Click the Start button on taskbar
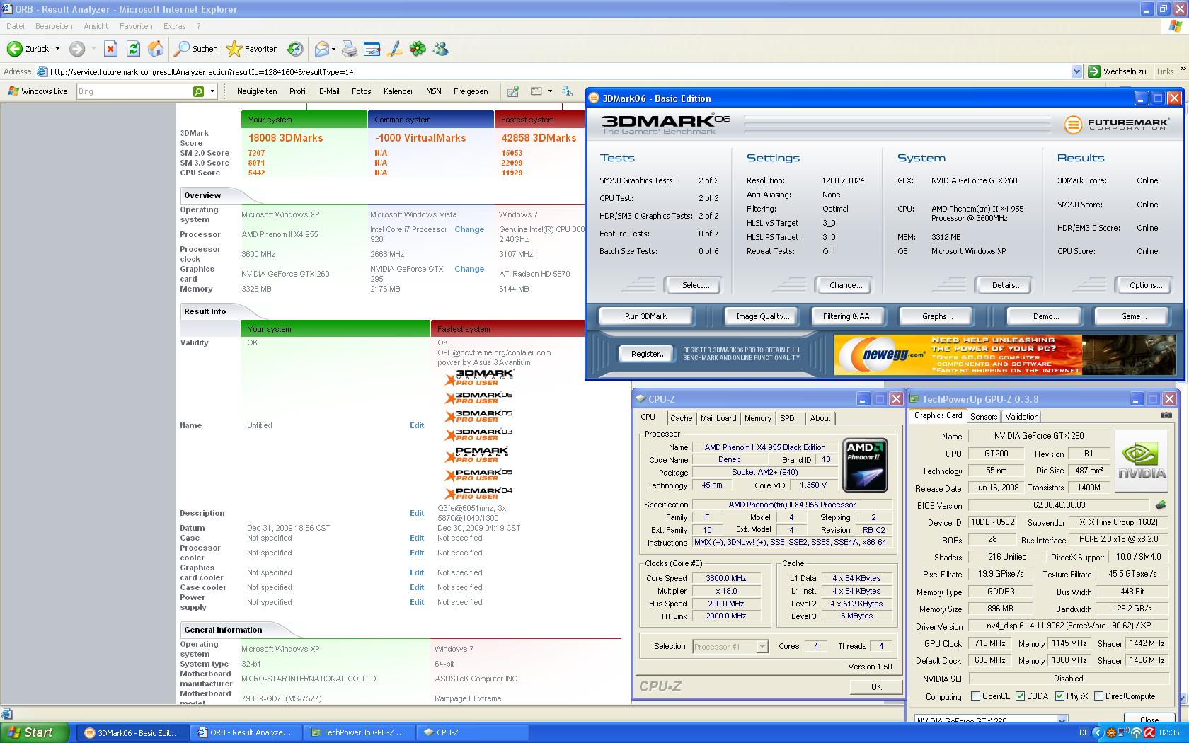Image resolution: width=1189 pixels, height=743 pixels. (x=35, y=732)
